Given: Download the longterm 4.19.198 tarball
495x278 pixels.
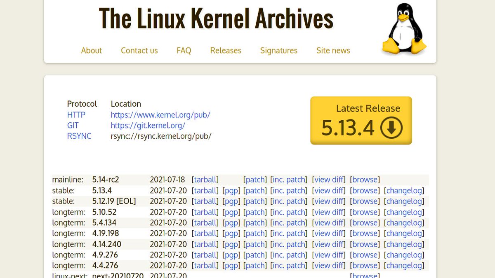Looking at the screenshot, I should click(205, 234).
